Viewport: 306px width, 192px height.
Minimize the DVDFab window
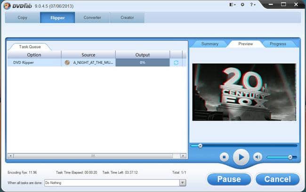coord(271,5)
